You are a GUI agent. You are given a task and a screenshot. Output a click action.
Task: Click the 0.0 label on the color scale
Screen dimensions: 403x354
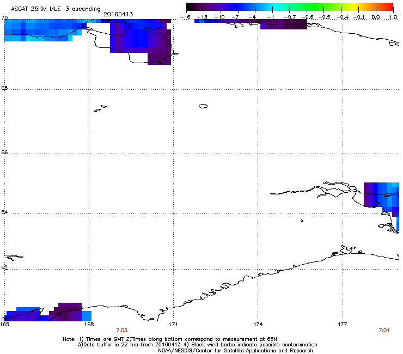[376, 17]
